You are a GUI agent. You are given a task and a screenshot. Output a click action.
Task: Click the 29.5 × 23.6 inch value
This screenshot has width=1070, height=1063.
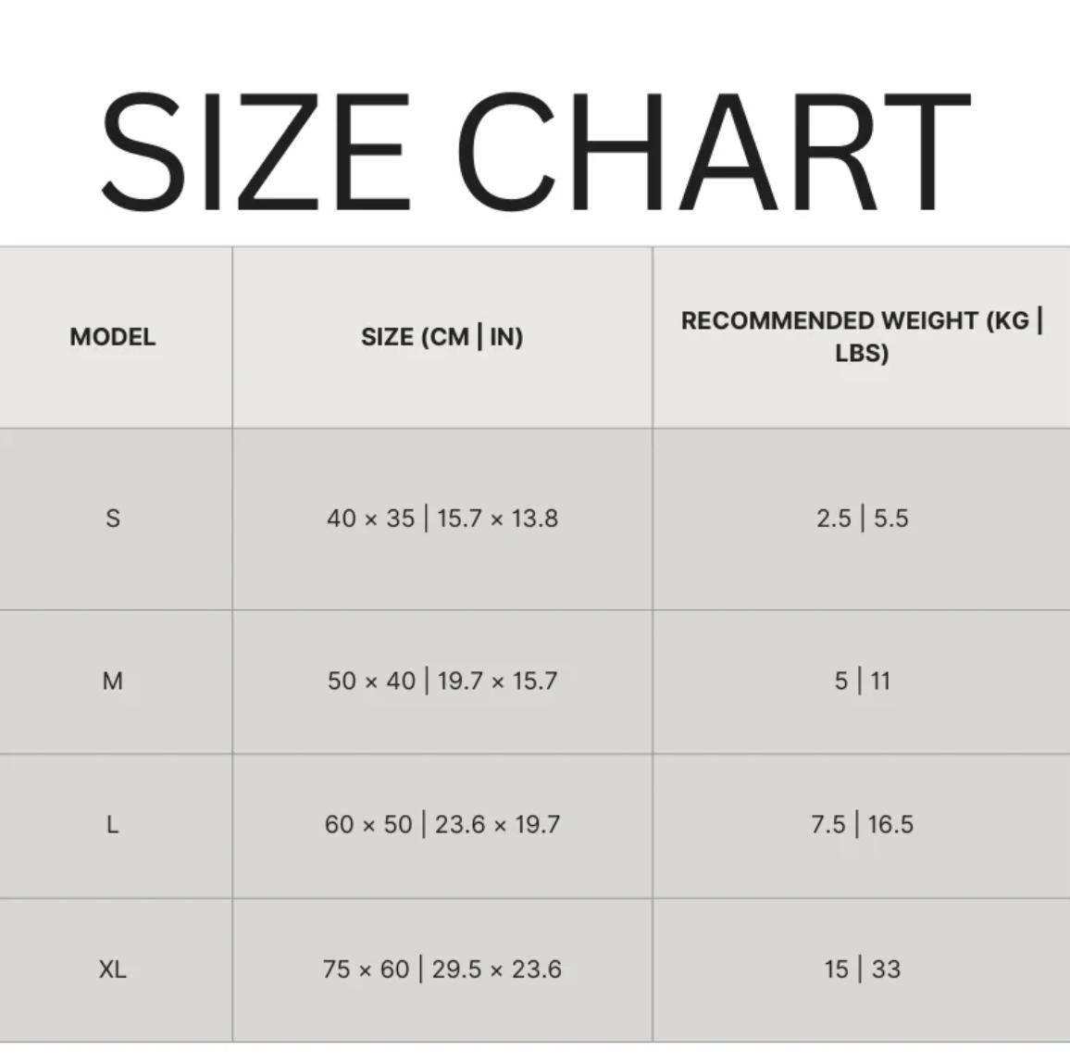497,969
